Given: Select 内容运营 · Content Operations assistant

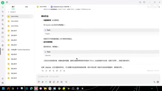Looking at the screenshot, I should pyautogui.click(x=20, y=50).
